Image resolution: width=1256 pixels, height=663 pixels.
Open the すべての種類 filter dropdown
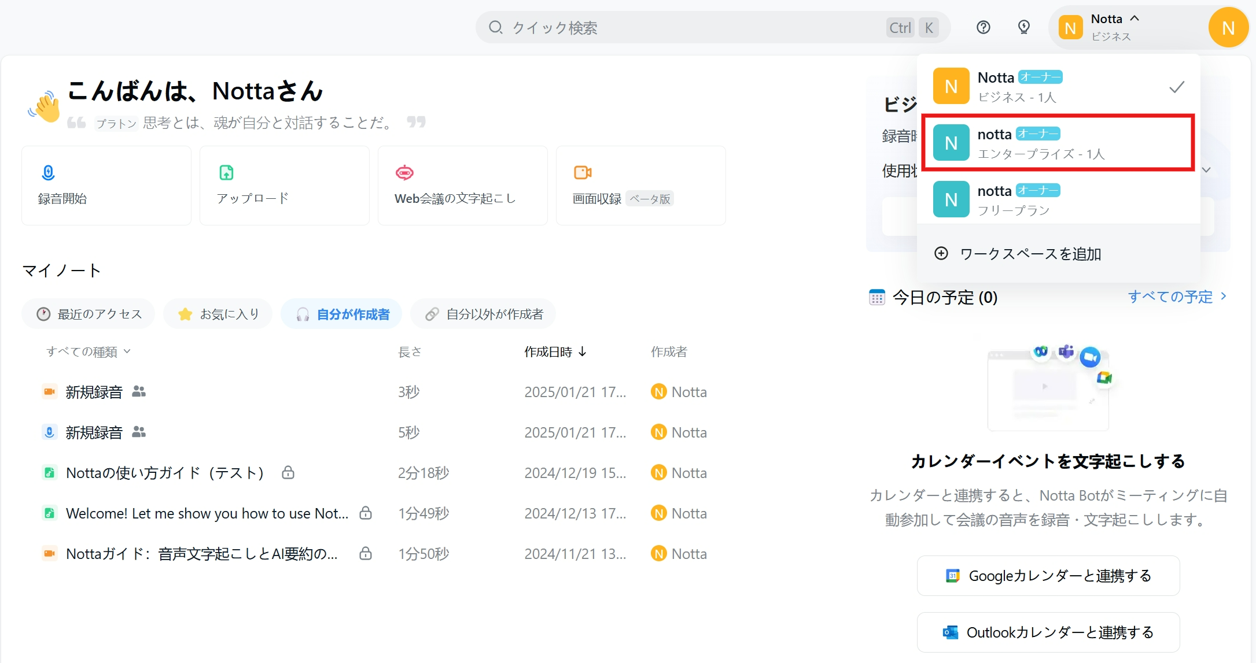(89, 351)
